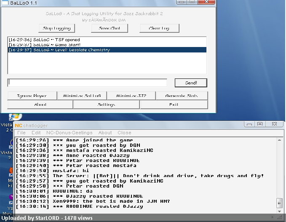Open SaLLoG Settings
The width and height of the screenshot is (286, 222).
pos(106,104)
